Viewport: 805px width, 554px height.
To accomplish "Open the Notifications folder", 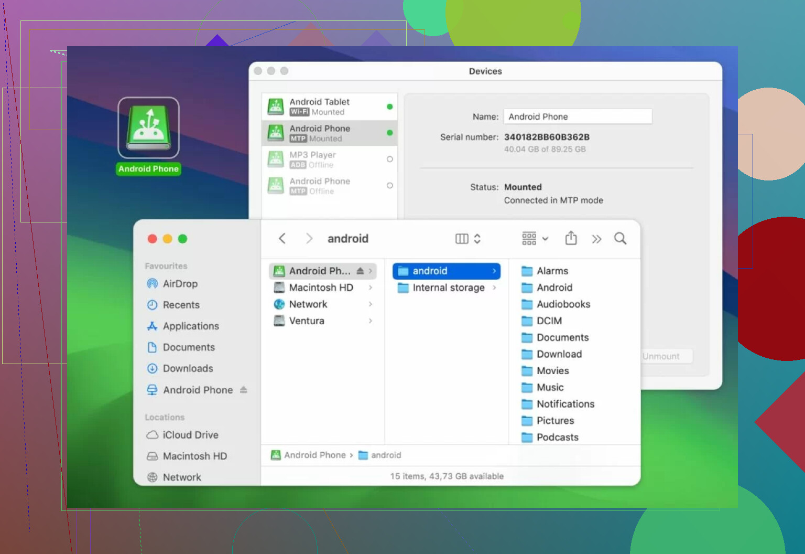I will 558,404.
